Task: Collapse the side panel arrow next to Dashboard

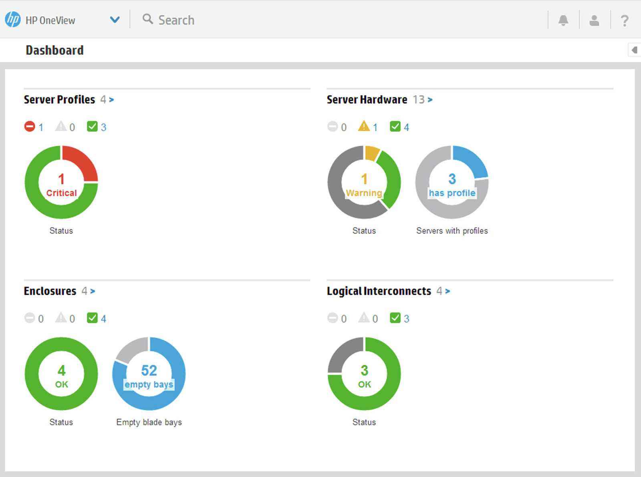Action: click(x=634, y=50)
